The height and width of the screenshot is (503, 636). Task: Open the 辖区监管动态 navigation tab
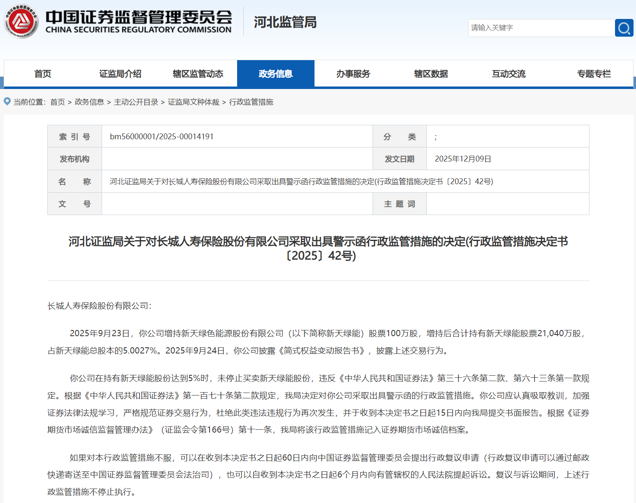198,74
